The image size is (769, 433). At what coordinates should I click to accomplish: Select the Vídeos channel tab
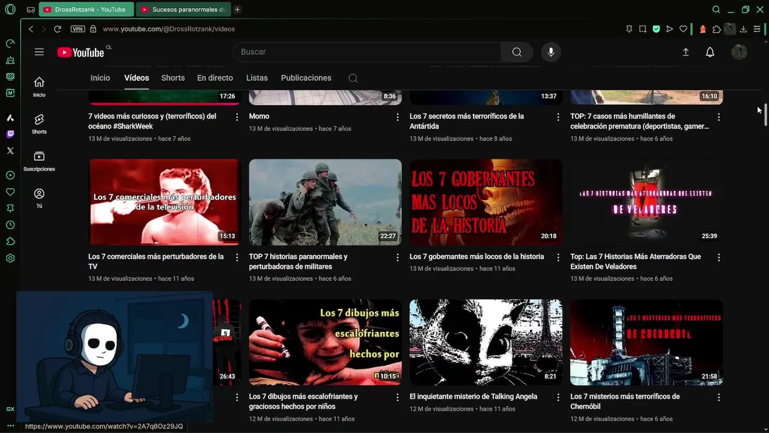pos(136,78)
